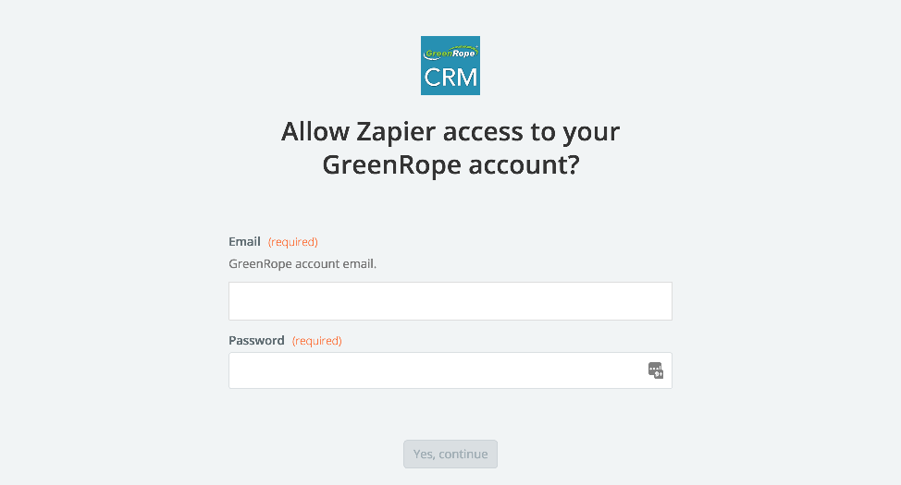Click the orange (required) tag next to Email
The image size is (901, 485).
pos(292,242)
